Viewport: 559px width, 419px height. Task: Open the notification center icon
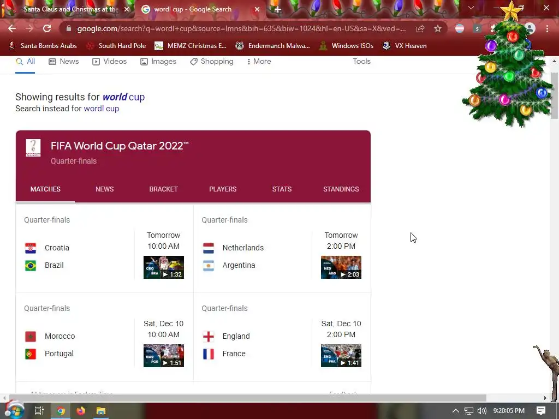tap(541, 411)
